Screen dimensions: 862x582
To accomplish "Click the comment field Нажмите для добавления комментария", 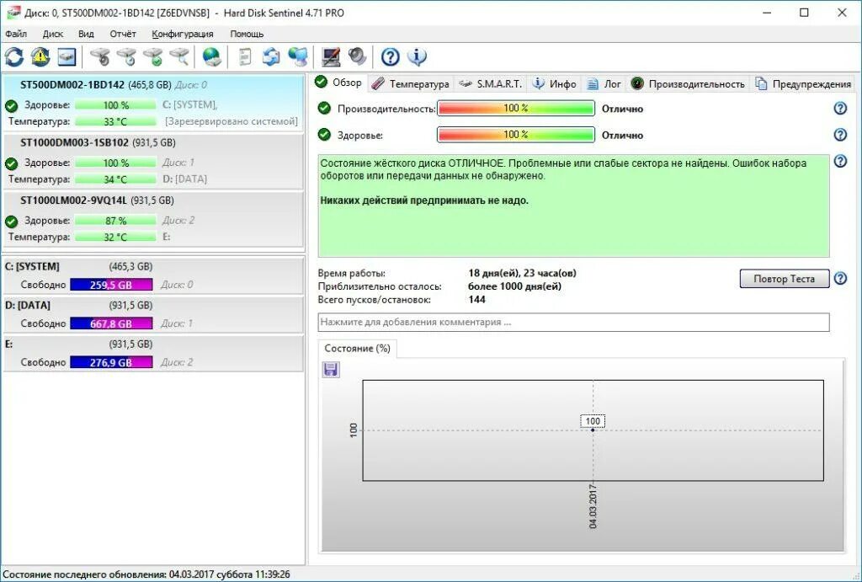I will tap(573, 323).
